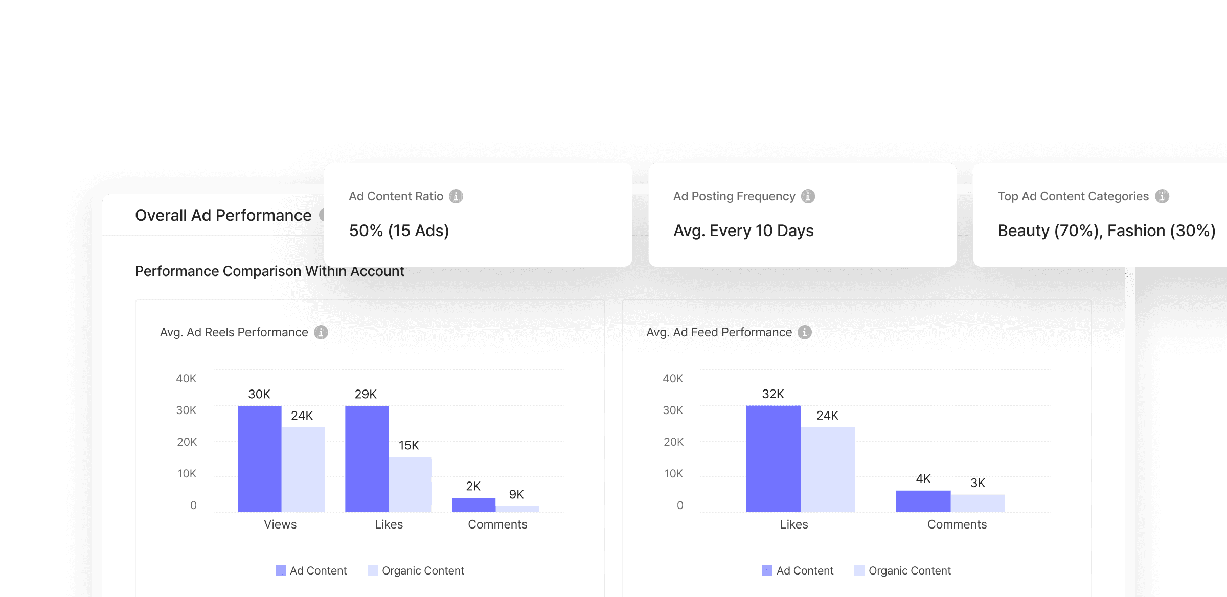
Task: Click the 30K Views ad content bar
Action: (x=260, y=458)
